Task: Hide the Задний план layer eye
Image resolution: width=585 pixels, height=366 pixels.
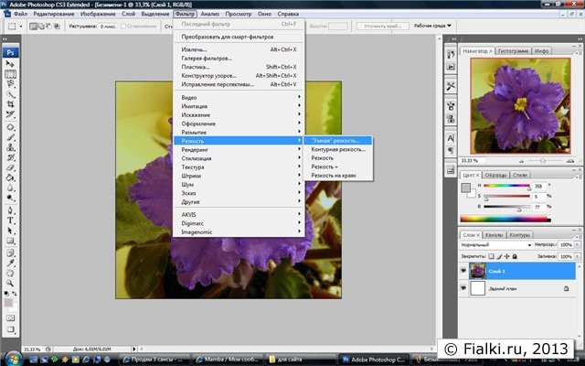Action: click(x=463, y=288)
